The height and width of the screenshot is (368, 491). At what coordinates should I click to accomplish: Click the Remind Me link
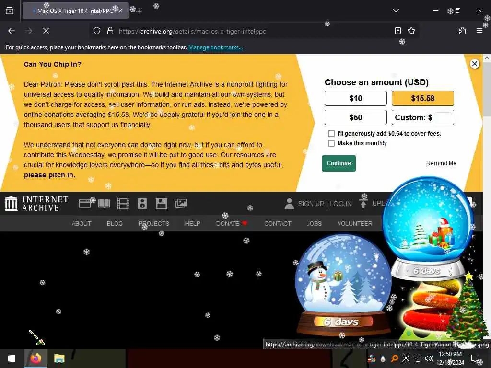click(441, 163)
